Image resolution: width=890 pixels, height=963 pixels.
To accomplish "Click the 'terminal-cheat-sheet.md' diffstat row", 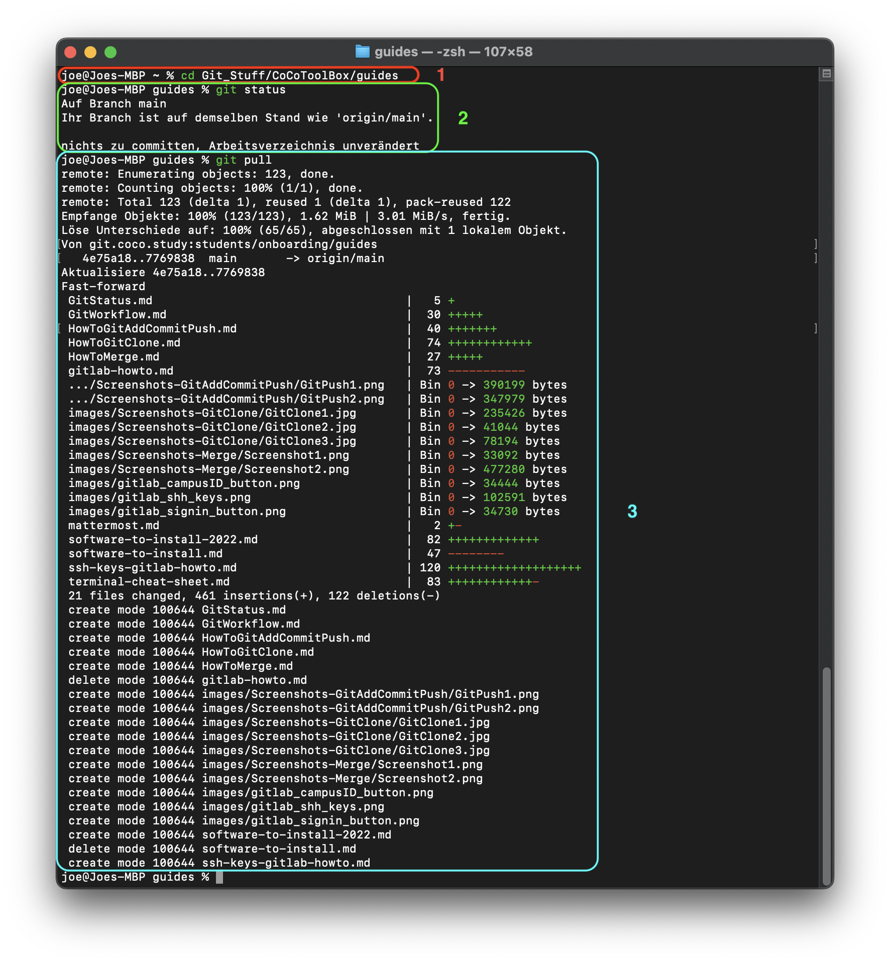I will (x=303, y=581).
